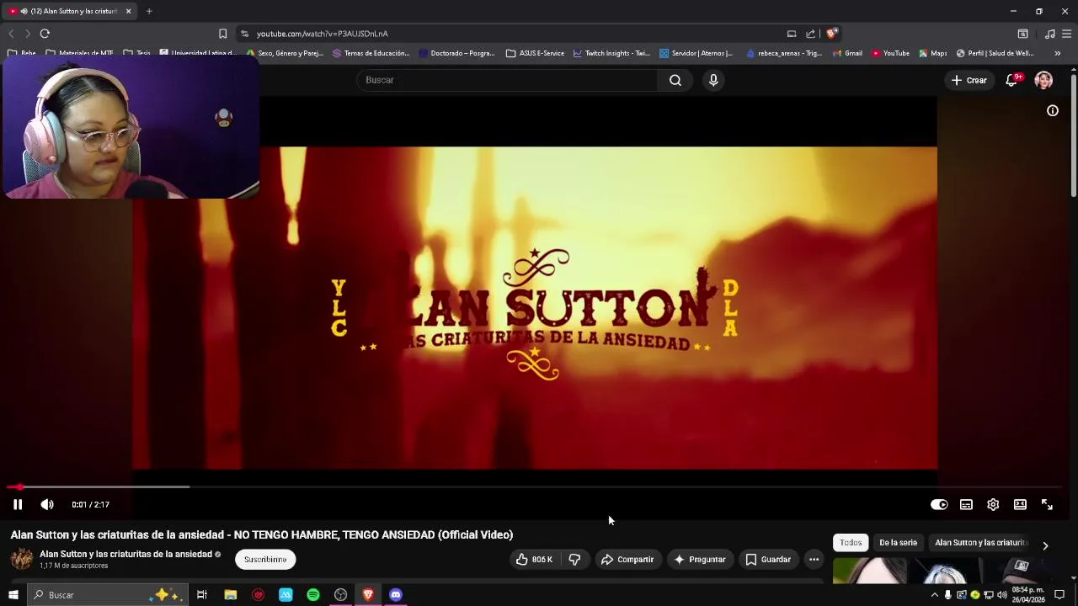Image resolution: width=1078 pixels, height=606 pixels.
Task: Open the browser media control icon
Action: coord(1049,34)
